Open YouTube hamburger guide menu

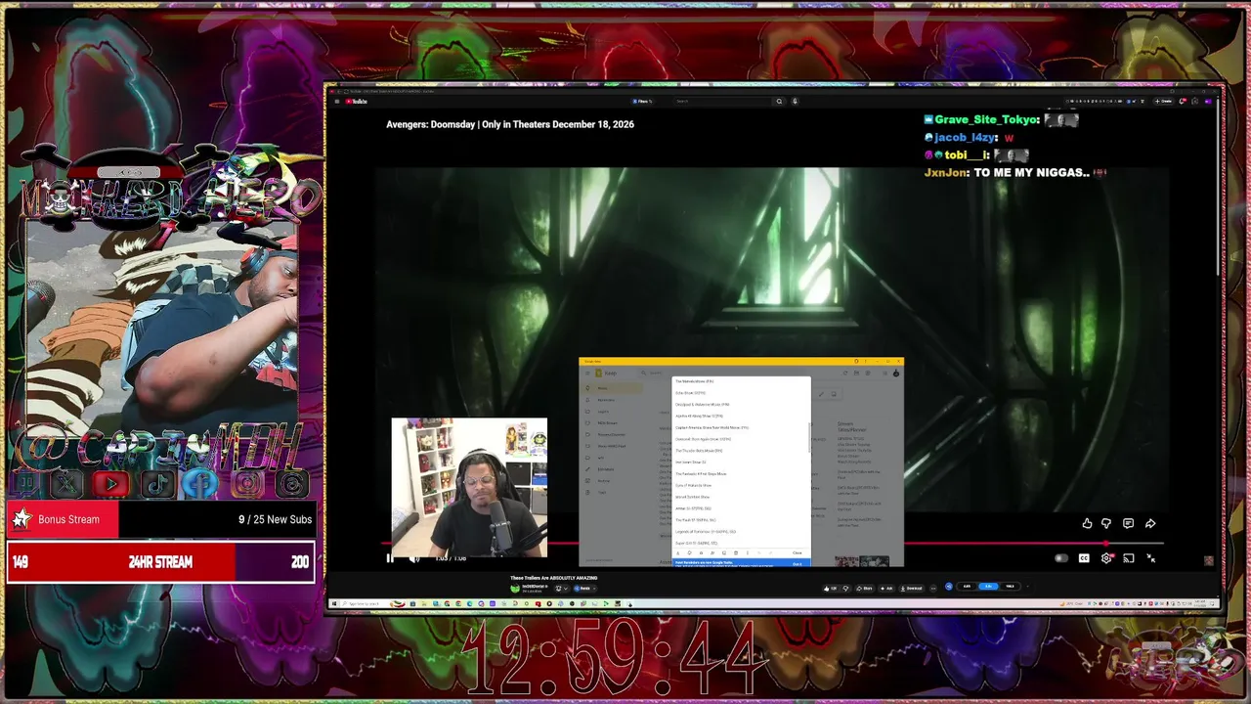(337, 101)
